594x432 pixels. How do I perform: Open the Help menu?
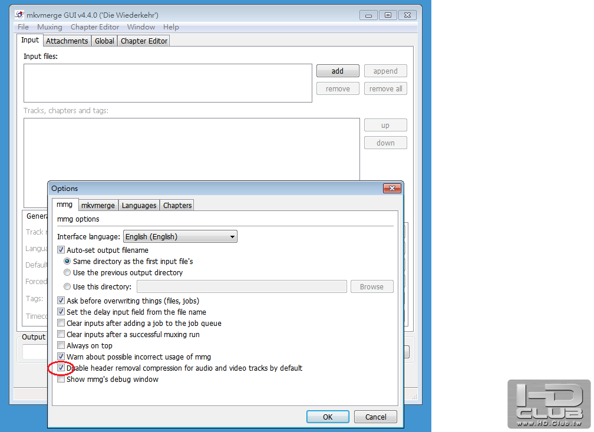coord(171,27)
